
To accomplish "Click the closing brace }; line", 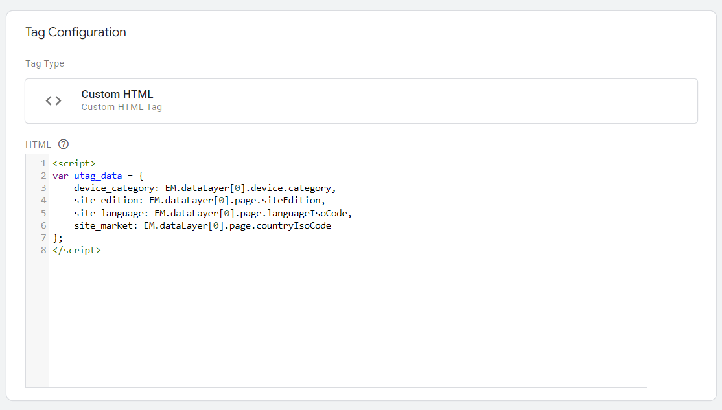I will click(58, 238).
